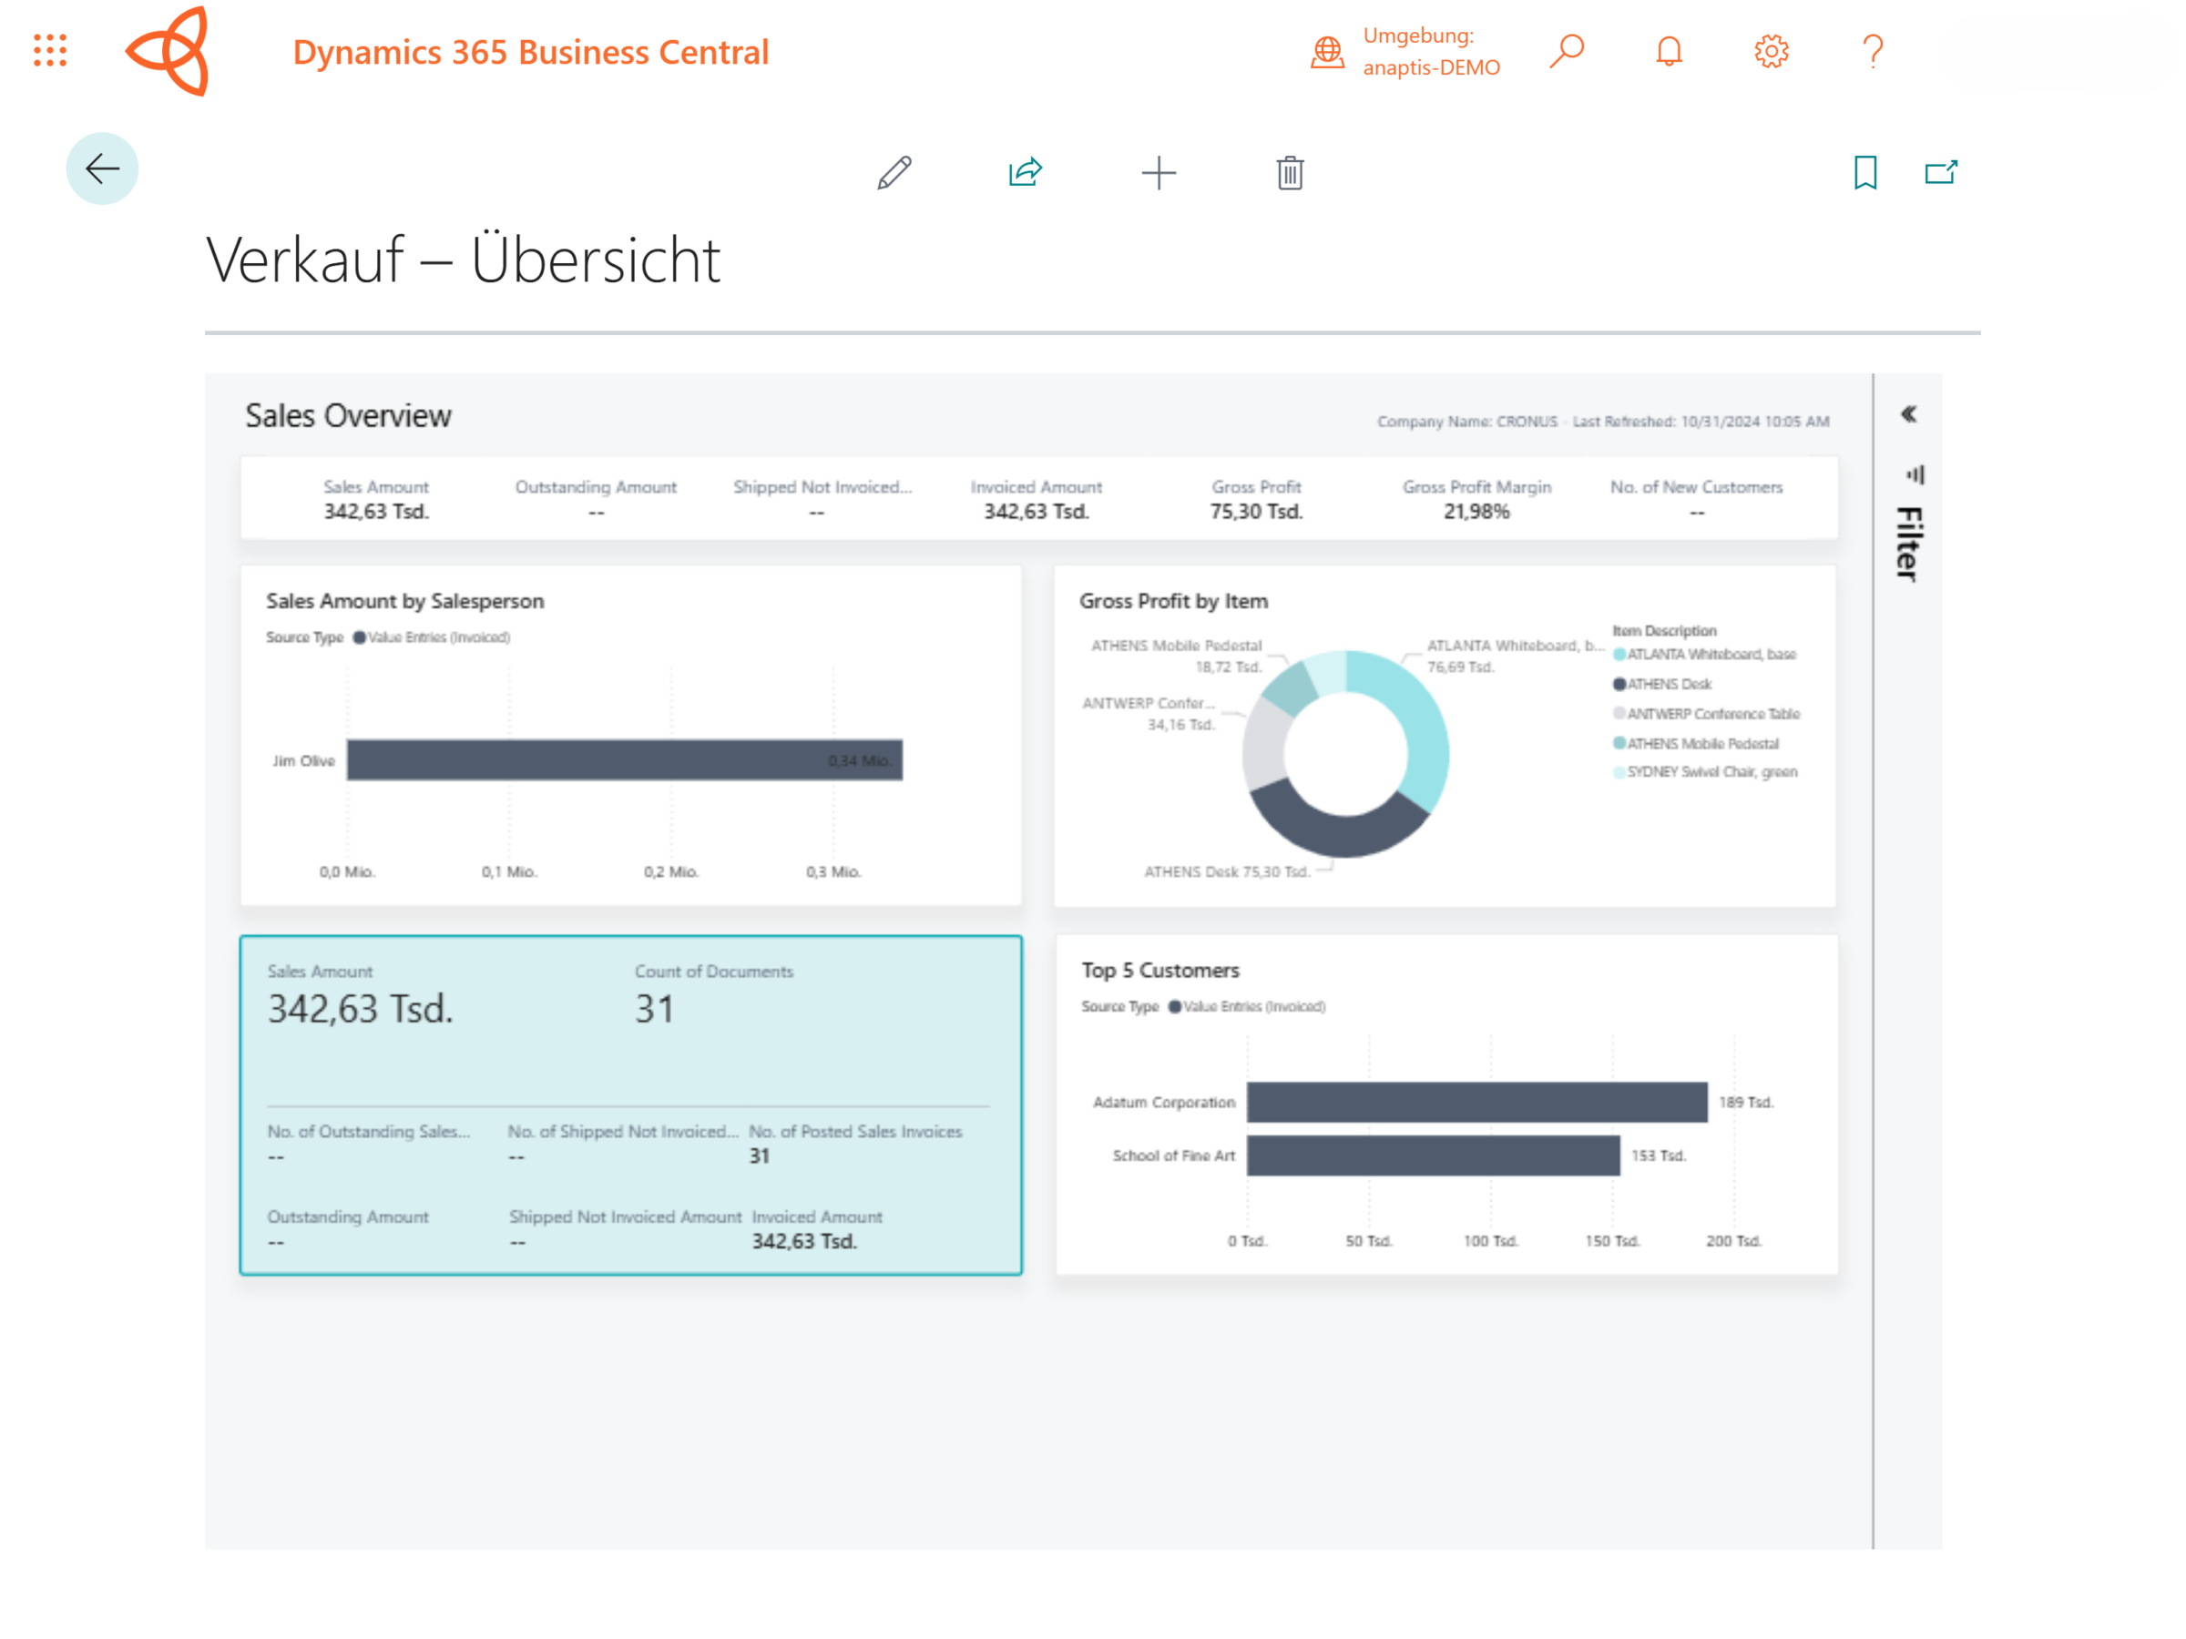Open the app launcher waffle menu

pos(49,50)
